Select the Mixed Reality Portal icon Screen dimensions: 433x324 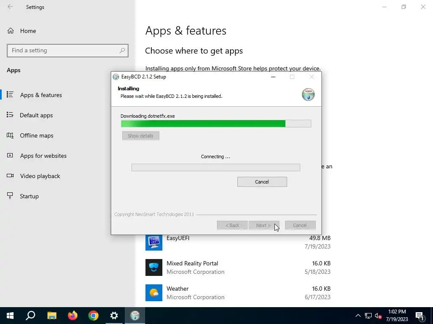[x=154, y=267]
